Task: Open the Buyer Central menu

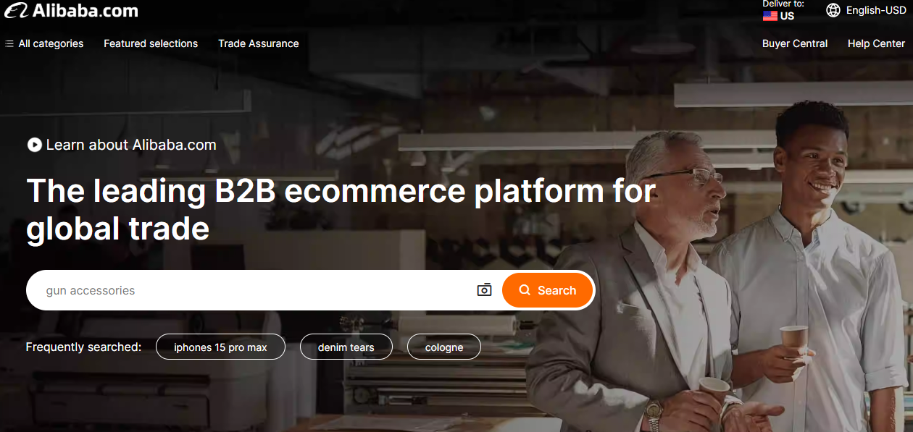Action: (x=795, y=43)
